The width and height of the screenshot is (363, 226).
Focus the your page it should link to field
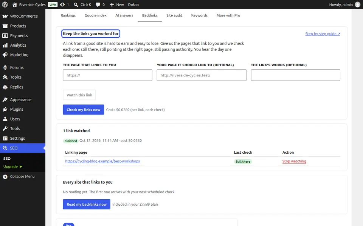point(202,75)
